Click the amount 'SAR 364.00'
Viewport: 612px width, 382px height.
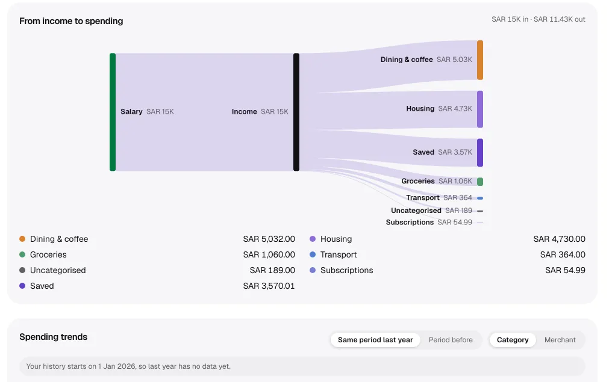pos(563,254)
